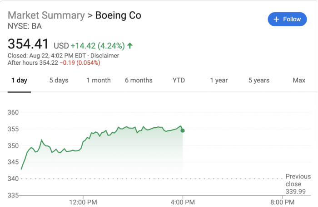Image resolution: width=318 pixels, height=207 pixels.
Task: Click the plus icon in Follow
Action: 276,19
